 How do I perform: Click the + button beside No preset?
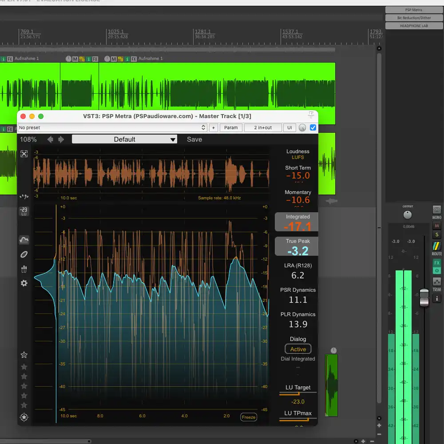[214, 128]
